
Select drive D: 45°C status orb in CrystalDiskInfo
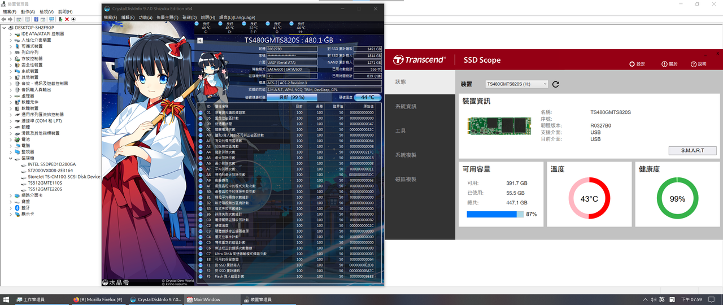pos(221,24)
